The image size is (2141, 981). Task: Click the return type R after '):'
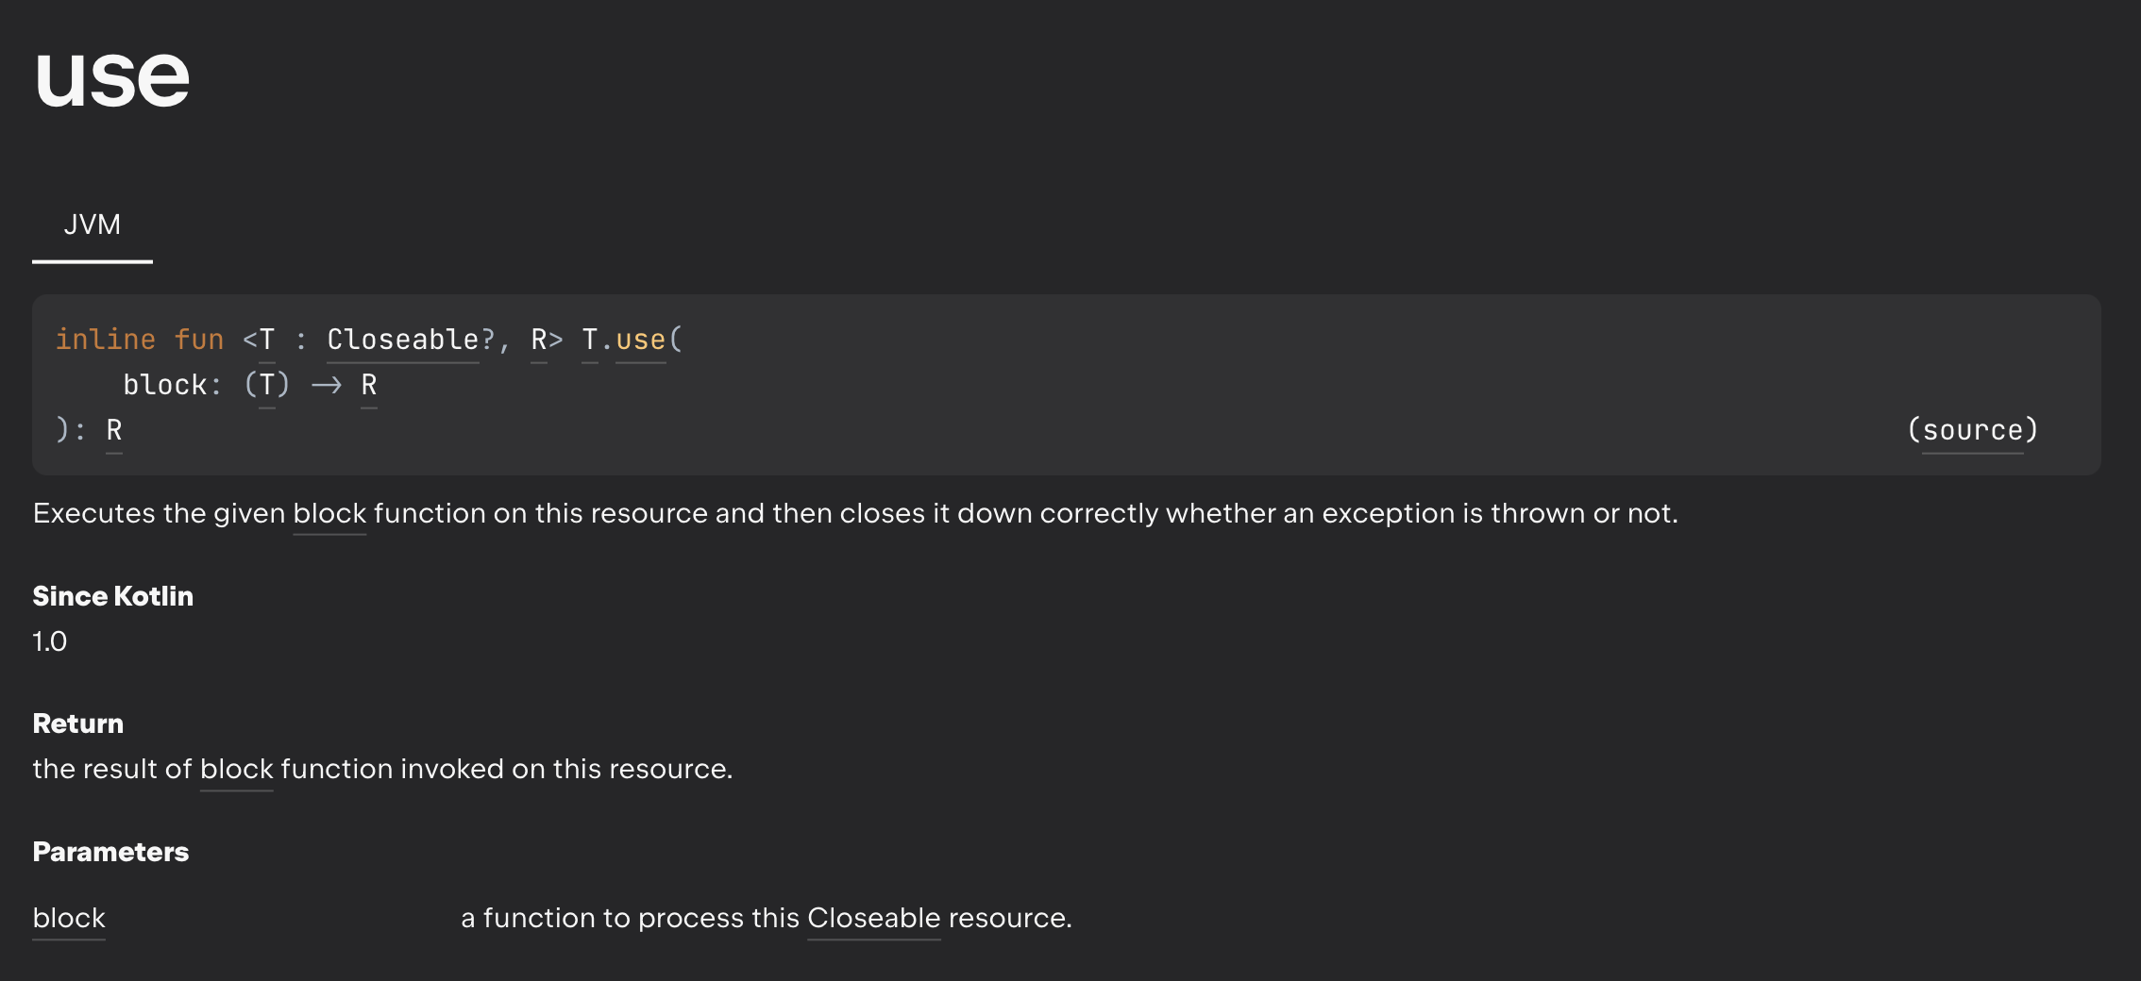[x=113, y=430]
